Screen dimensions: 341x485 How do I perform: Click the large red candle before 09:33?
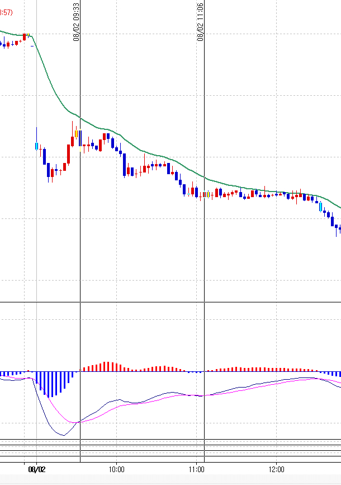coord(68,154)
